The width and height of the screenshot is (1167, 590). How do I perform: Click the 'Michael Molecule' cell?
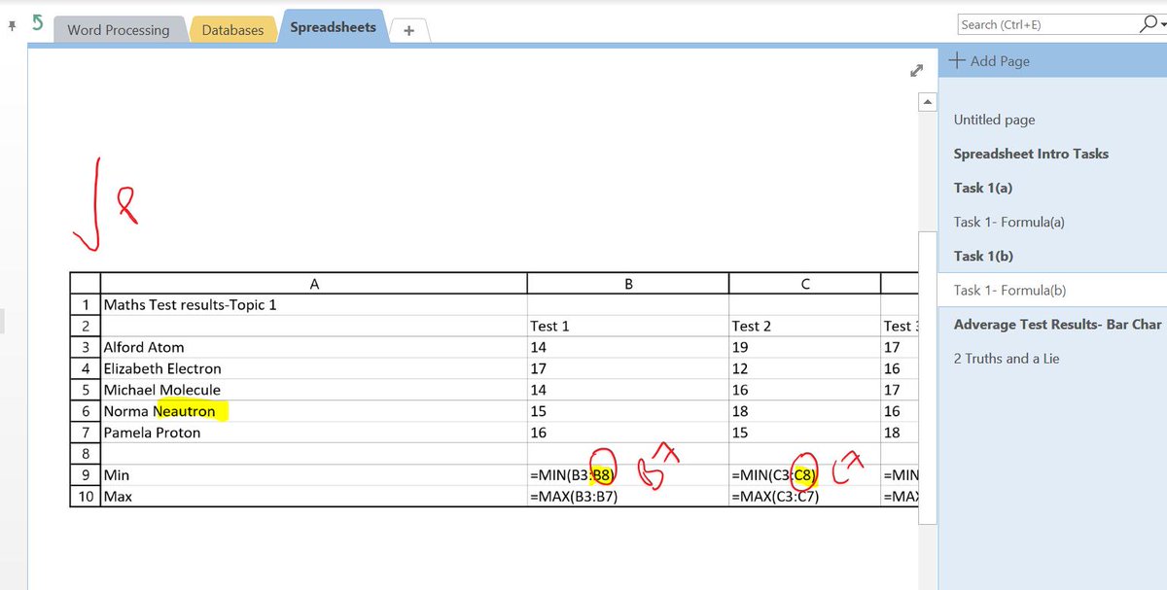pyautogui.click(x=313, y=390)
